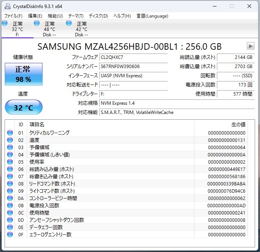
Task: Click the status icon for クリティカルワーニング row
Action: click(10, 133)
